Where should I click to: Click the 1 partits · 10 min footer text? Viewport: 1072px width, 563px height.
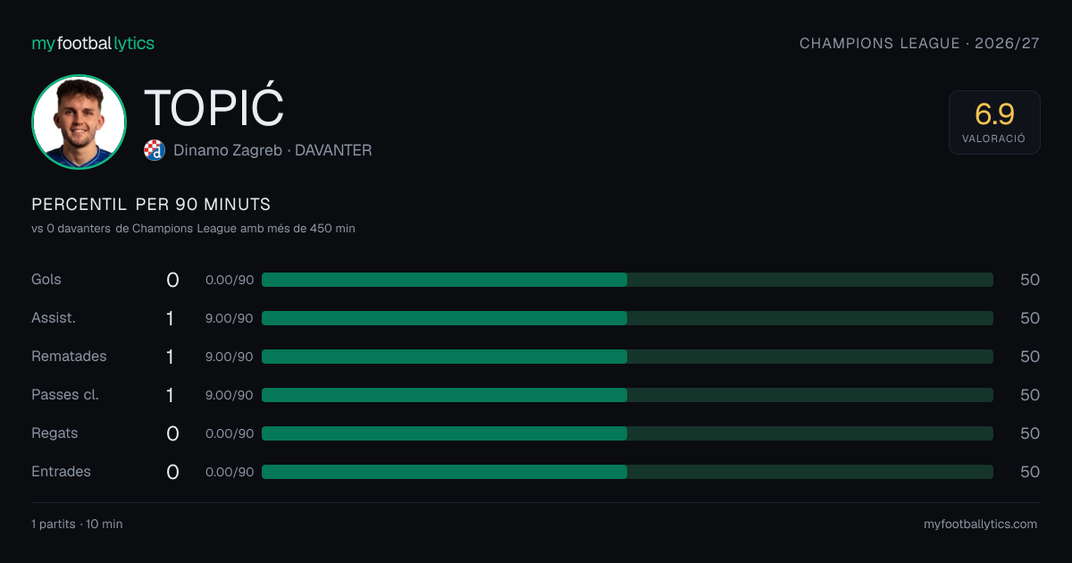[77, 525]
